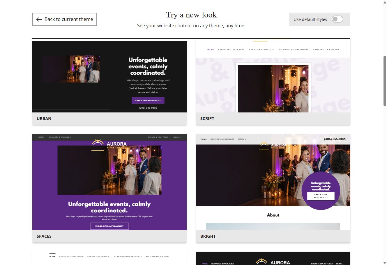This screenshot has height=265, width=387.
Task: Expand More dropdown in the bottom-right dark theme preview
Action: click(340, 264)
